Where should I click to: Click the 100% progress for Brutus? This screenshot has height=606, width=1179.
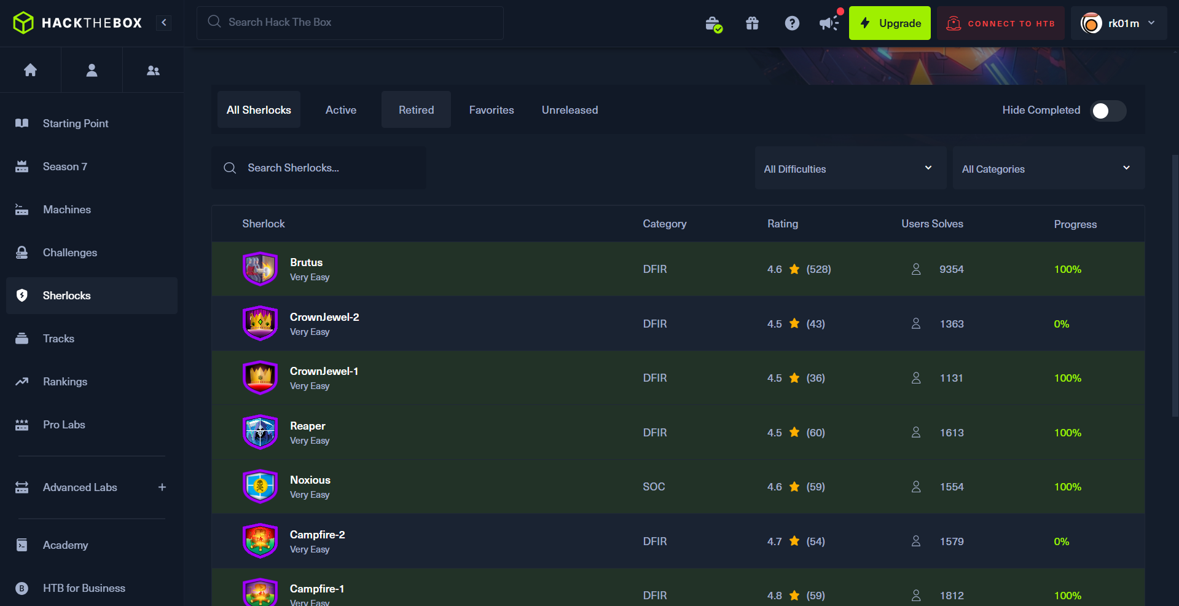pos(1067,269)
